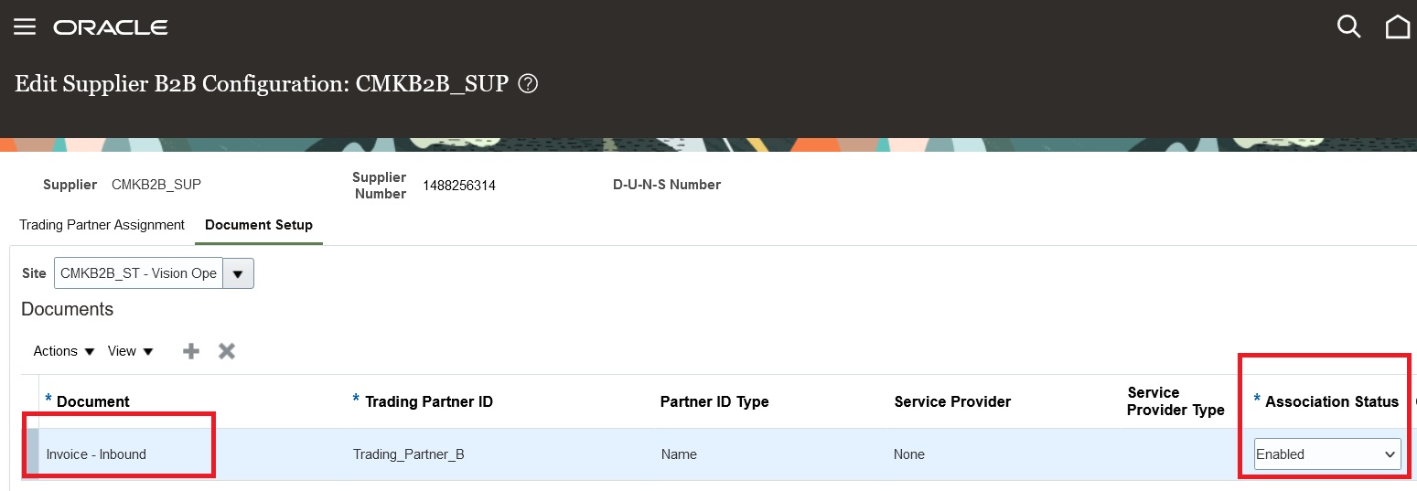
Task: Click the None service provider cell
Action: [909, 454]
